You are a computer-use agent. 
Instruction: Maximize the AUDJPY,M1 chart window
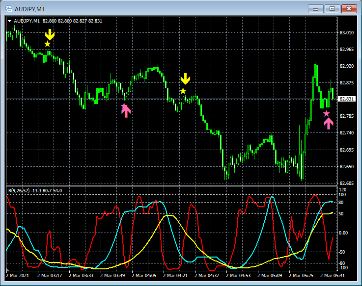pyautogui.click(x=332, y=9)
